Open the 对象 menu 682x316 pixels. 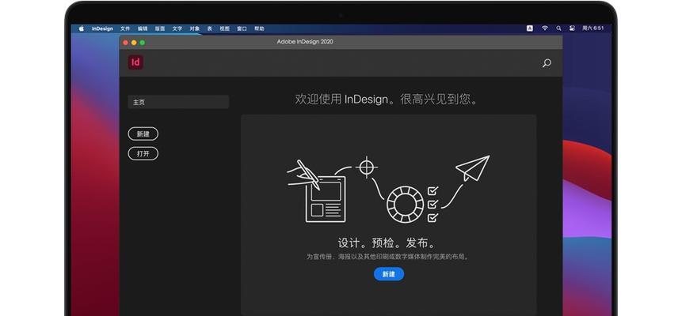[x=195, y=28]
